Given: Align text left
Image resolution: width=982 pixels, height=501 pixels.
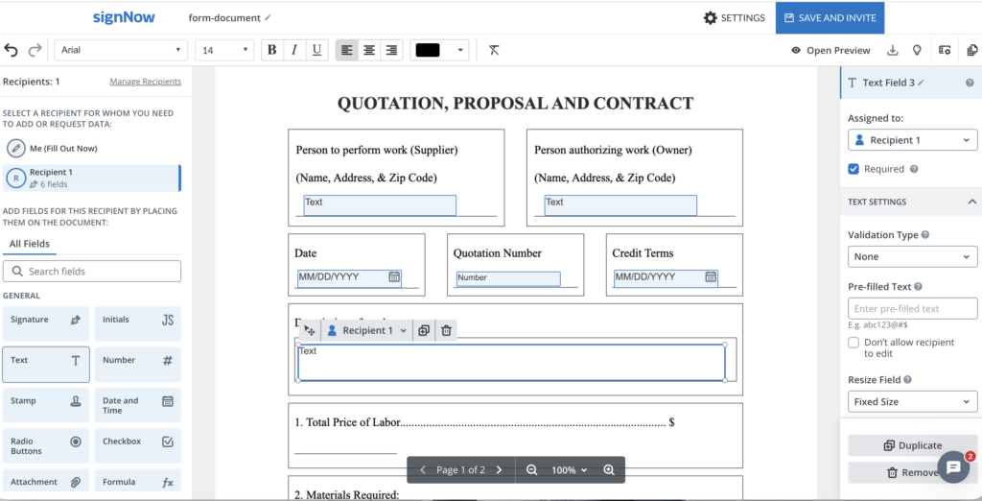Looking at the screenshot, I should point(346,50).
